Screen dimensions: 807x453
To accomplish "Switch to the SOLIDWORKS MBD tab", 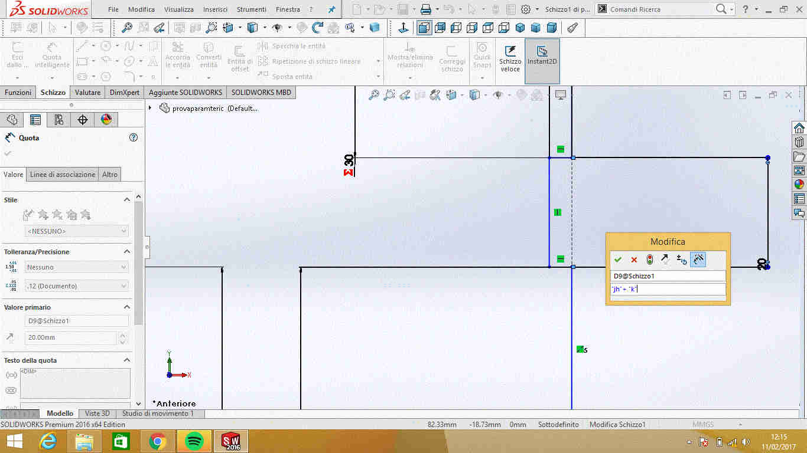I will coord(261,93).
